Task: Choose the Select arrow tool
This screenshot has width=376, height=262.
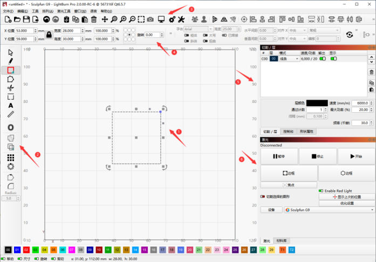Action: click(x=11, y=52)
